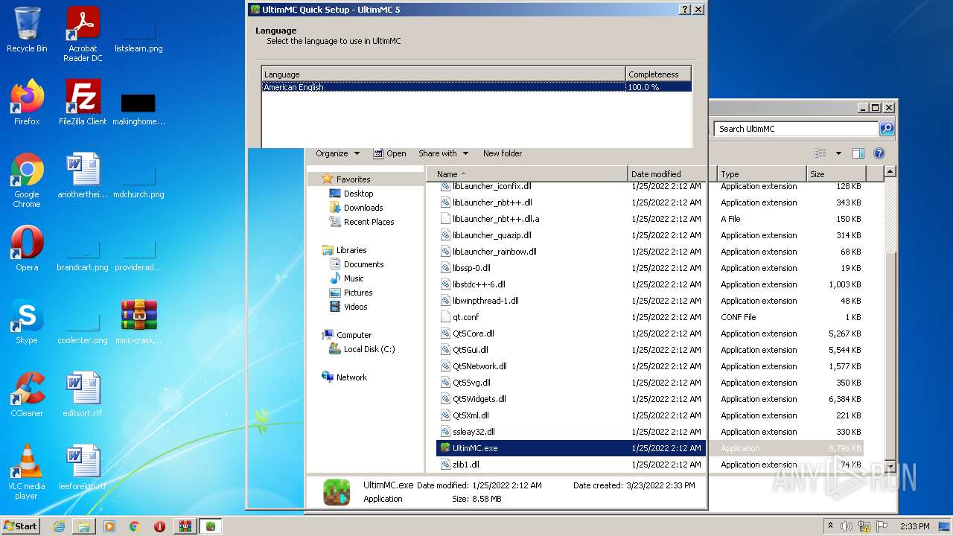Open the FileZilla Client desktop shortcut
The image size is (953, 536).
83,103
